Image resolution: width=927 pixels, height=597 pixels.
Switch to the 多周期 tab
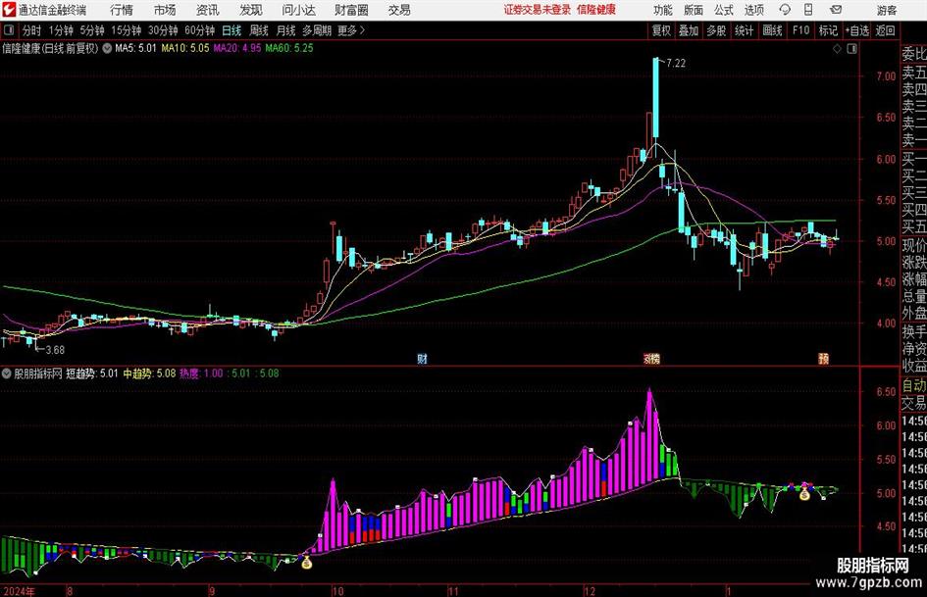point(317,30)
